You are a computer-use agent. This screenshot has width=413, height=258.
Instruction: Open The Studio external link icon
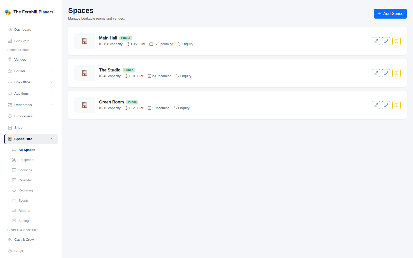click(376, 73)
